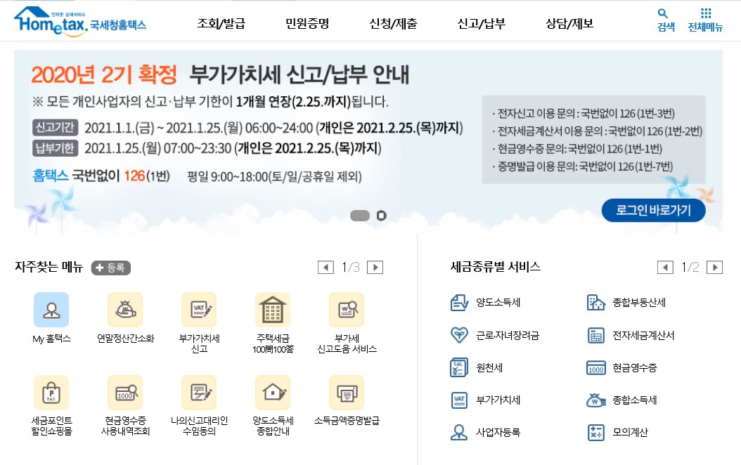Click the 근로자녀장려금 text link
Viewport: 741px width, 465px height.
coord(507,335)
